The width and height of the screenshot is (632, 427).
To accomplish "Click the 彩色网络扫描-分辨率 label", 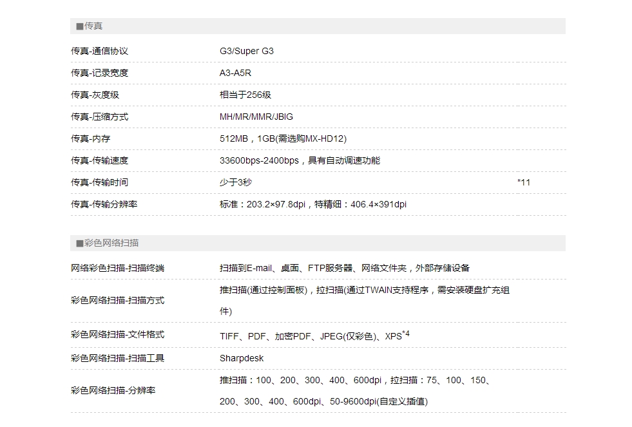I will coord(113,390).
